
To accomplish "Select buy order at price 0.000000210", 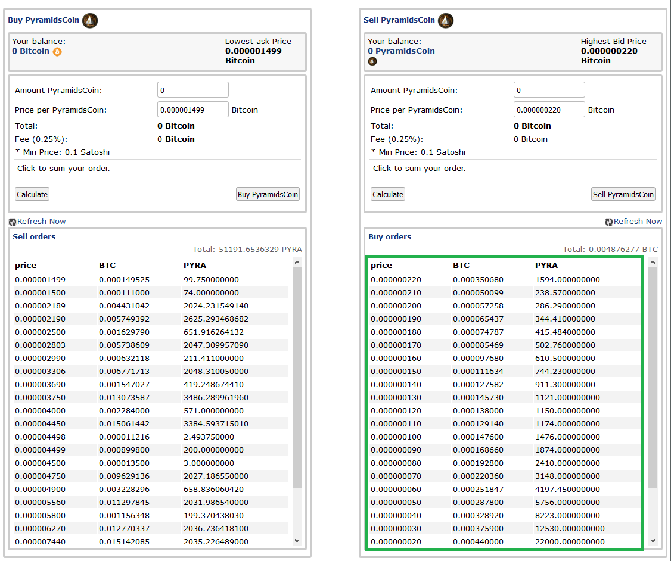I will [505, 293].
